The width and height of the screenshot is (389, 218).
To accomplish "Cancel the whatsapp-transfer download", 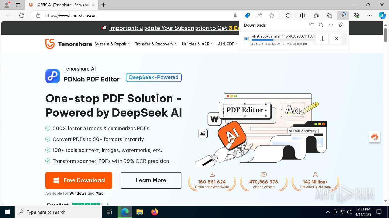I will click(336, 38).
